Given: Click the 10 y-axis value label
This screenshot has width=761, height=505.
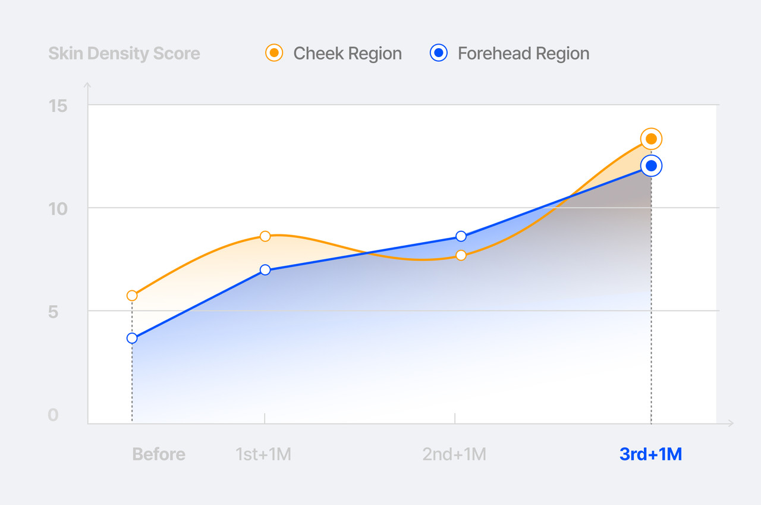Looking at the screenshot, I should click(x=58, y=209).
